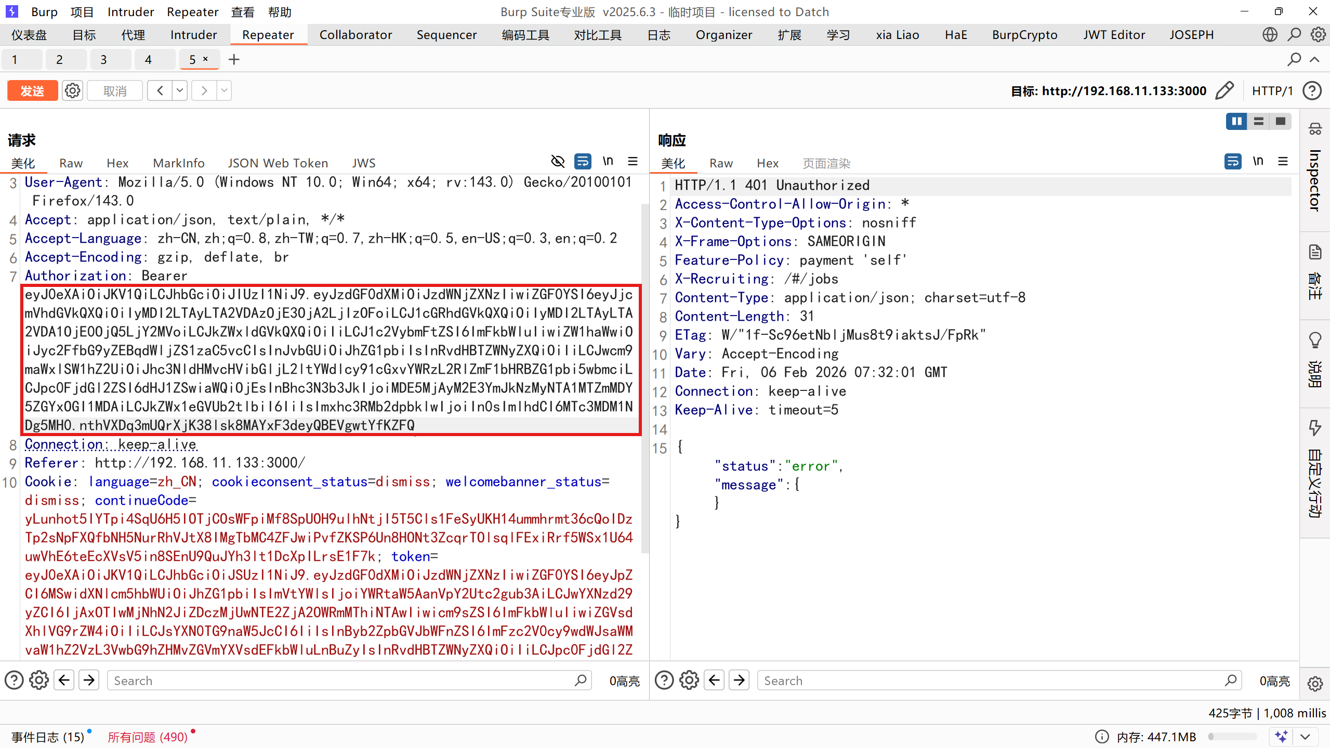The image size is (1330, 748).
Task: Toggle hidden characters eye icon in request
Action: point(558,162)
